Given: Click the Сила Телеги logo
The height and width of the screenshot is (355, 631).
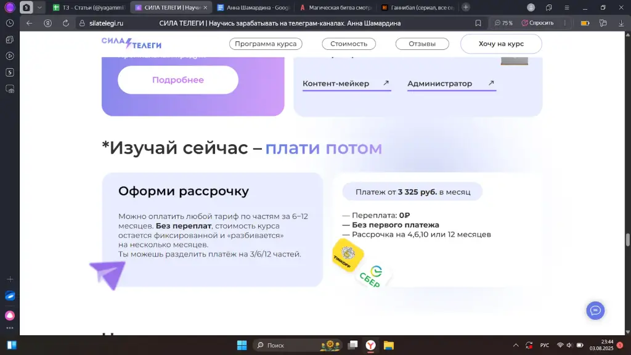Looking at the screenshot, I should pos(131,44).
